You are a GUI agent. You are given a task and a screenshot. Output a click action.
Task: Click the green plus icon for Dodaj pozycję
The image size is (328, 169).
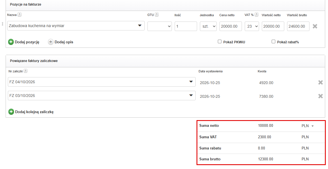(11, 42)
